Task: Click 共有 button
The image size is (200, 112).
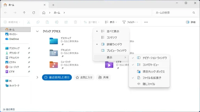Action: [104, 77]
